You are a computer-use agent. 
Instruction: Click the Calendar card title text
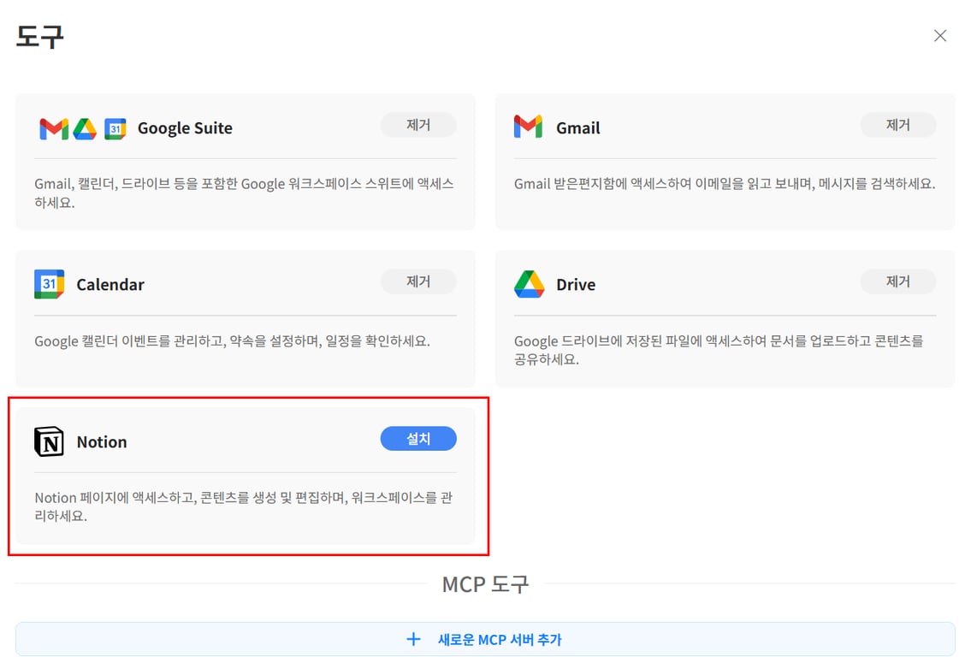click(x=110, y=285)
